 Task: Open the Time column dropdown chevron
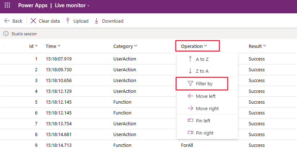coord(59,46)
